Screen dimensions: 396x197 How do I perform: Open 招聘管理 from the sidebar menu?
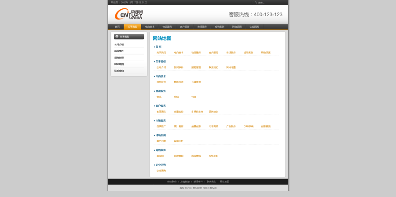tap(119, 58)
